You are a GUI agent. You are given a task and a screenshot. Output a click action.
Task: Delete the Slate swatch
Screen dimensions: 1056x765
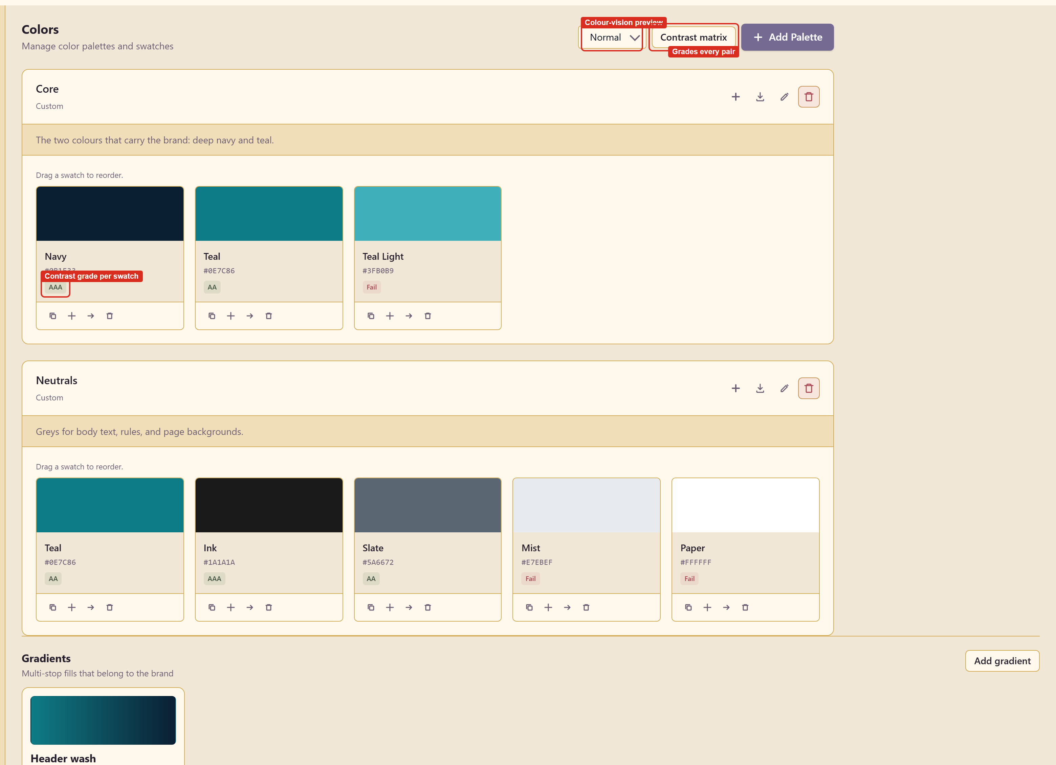(428, 607)
